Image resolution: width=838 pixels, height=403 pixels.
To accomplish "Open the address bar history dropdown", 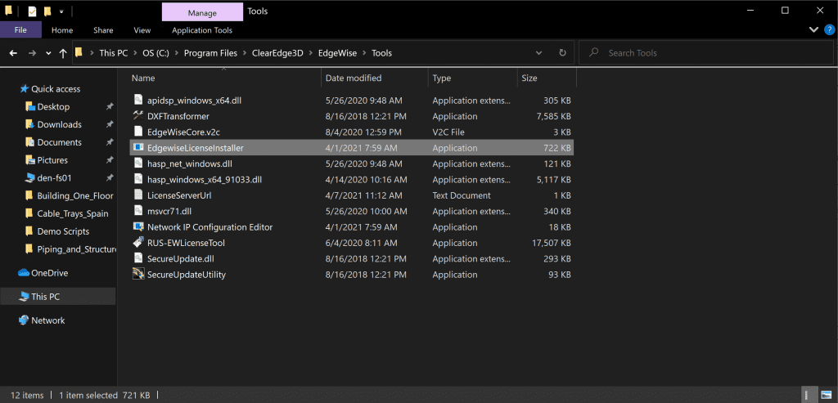I will click(x=539, y=53).
